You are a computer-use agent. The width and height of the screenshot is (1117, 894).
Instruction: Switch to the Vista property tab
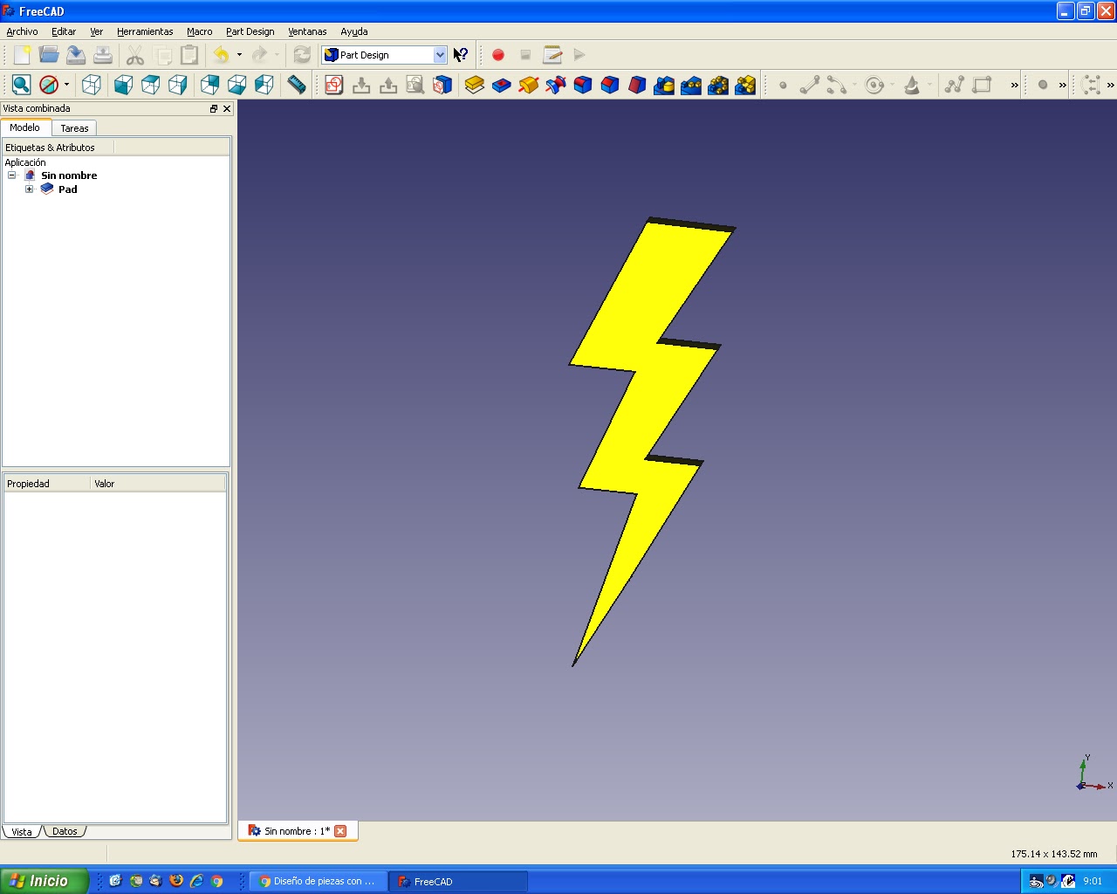[22, 831]
